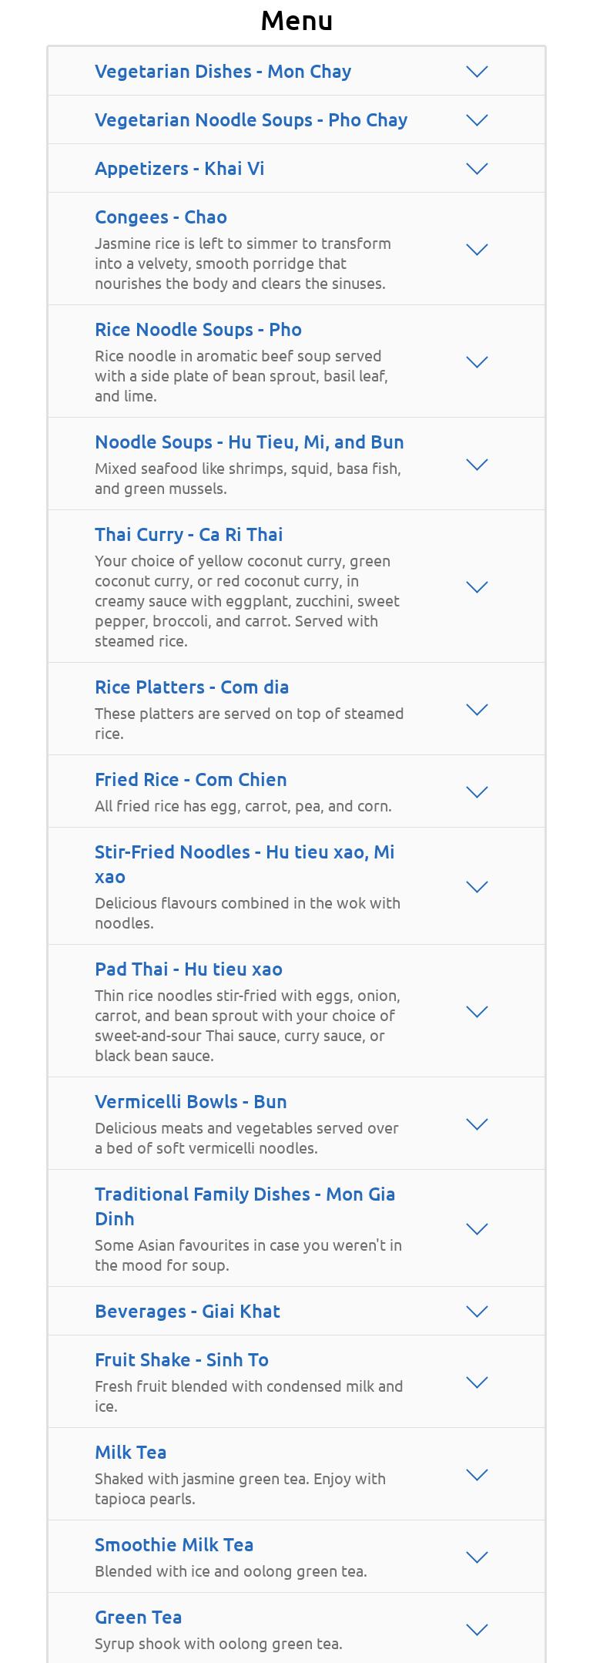Click Congees jasmine rice description text

pyautogui.click(x=243, y=264)
